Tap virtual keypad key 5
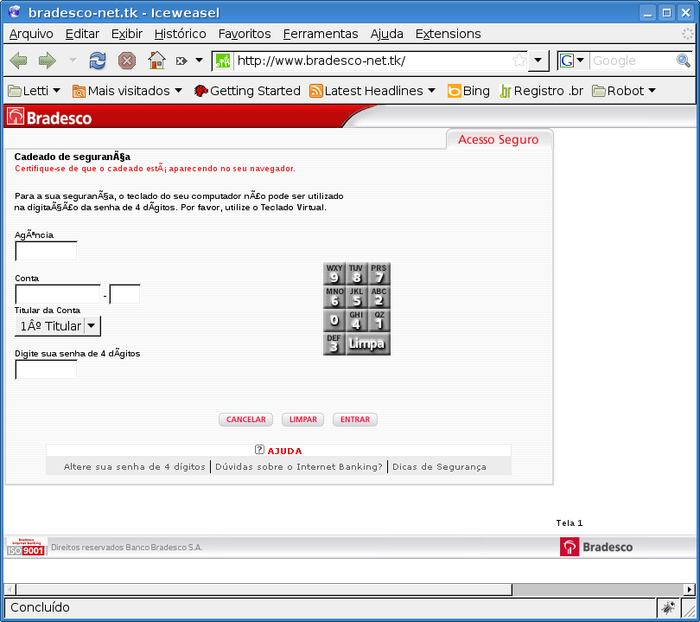700x622 pixels. click(x=356, y=297)
